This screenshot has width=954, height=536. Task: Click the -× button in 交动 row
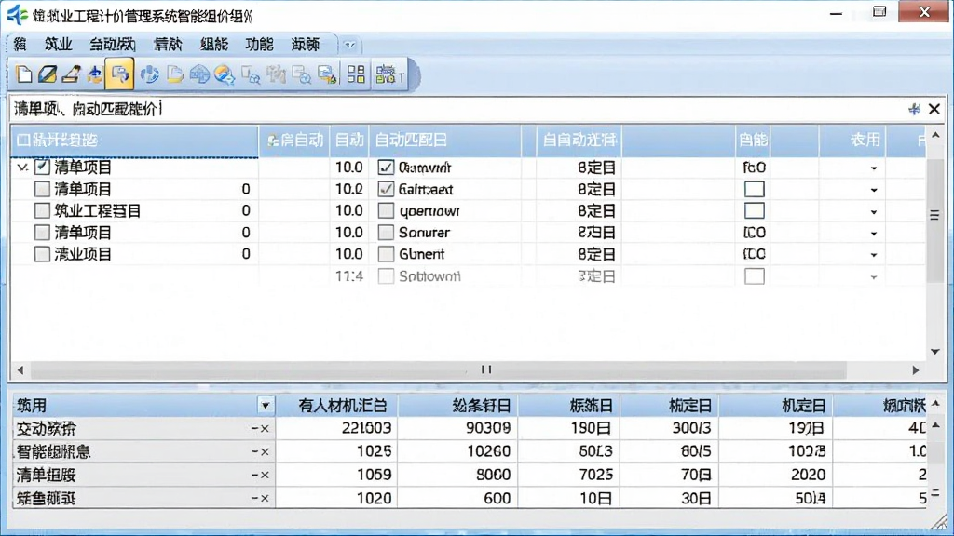(261, 428)
